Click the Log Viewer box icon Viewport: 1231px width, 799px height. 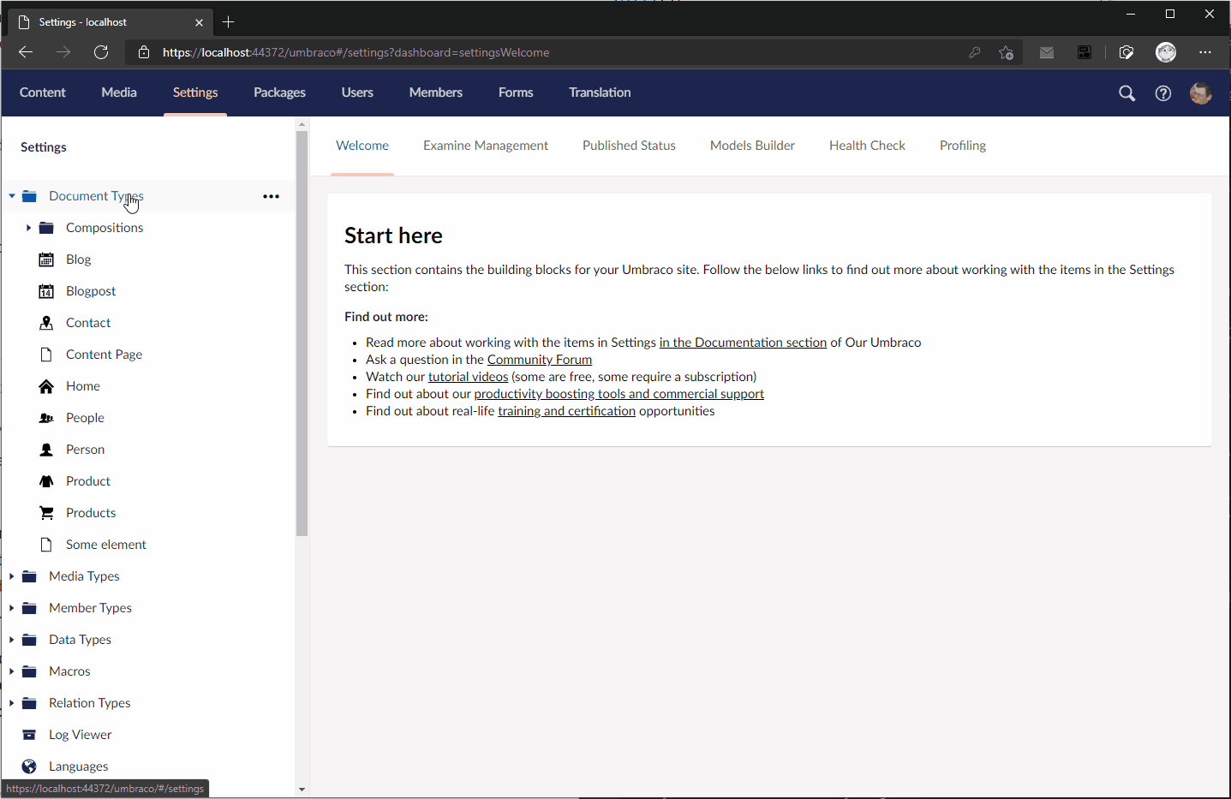coord(29,735)
